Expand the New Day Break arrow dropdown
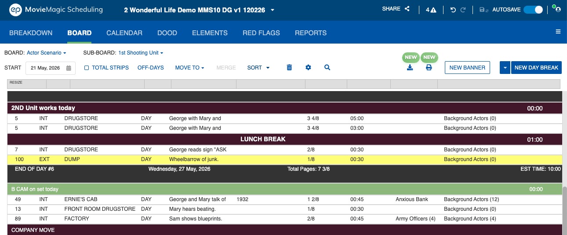 tap(505, 68)
